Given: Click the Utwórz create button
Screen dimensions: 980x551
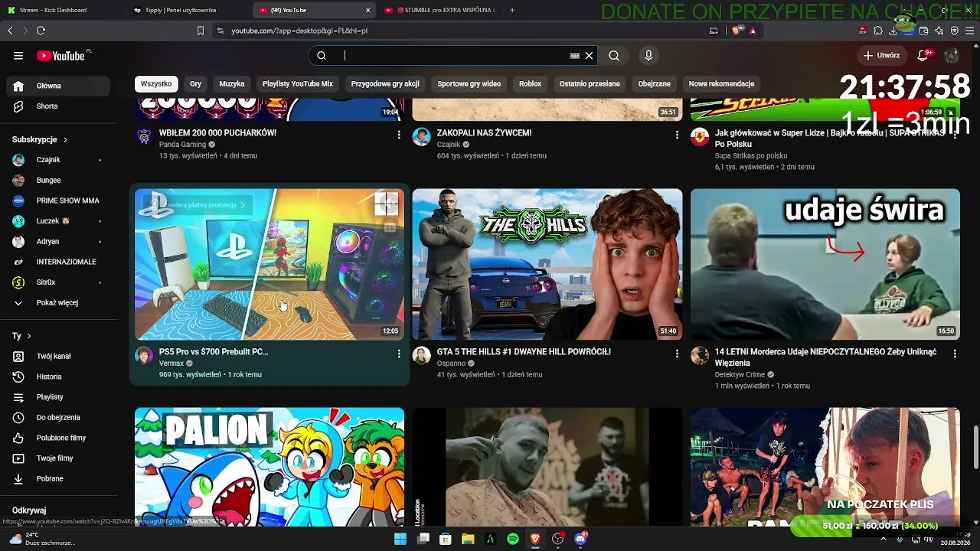Looking at the screenshot, I should [881, 55].
